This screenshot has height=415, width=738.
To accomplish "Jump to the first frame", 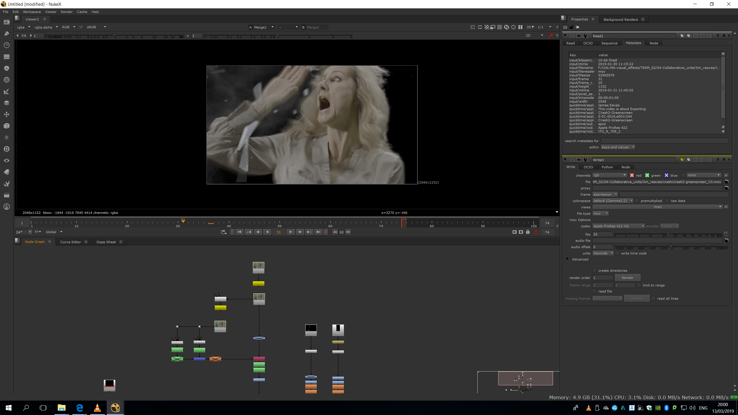I will click(x=240, y=232).
